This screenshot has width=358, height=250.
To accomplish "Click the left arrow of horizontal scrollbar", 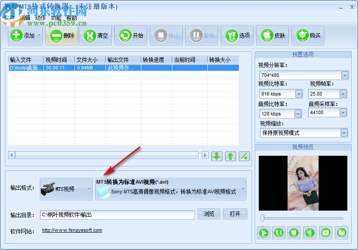I will click(x=12, y=155).
